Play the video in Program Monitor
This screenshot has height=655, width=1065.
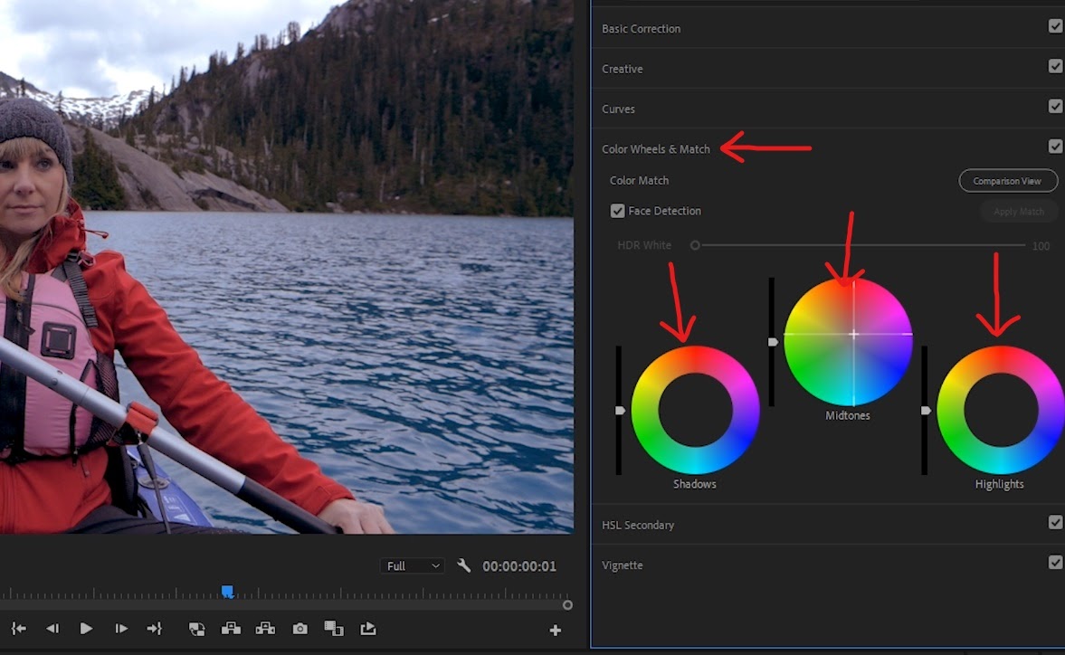[x=86, y=629]
